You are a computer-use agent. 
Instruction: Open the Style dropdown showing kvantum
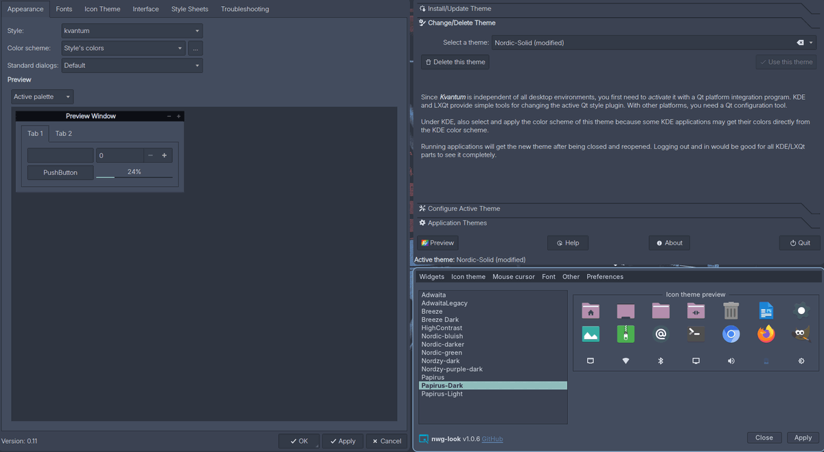point(132,31)
